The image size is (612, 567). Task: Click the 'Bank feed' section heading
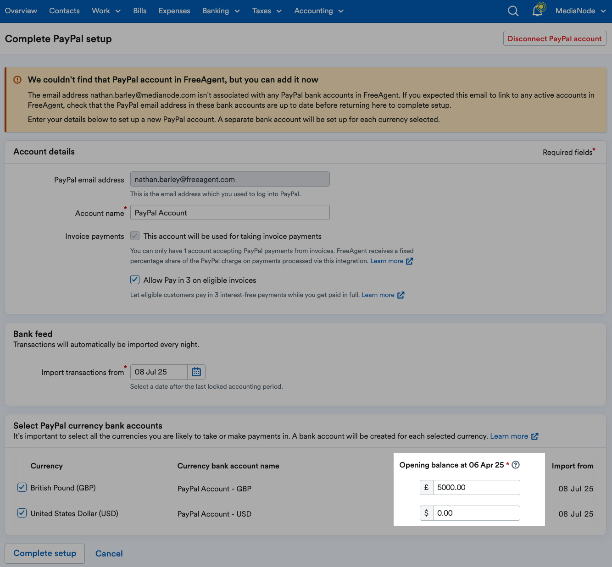tap(33, 334)
